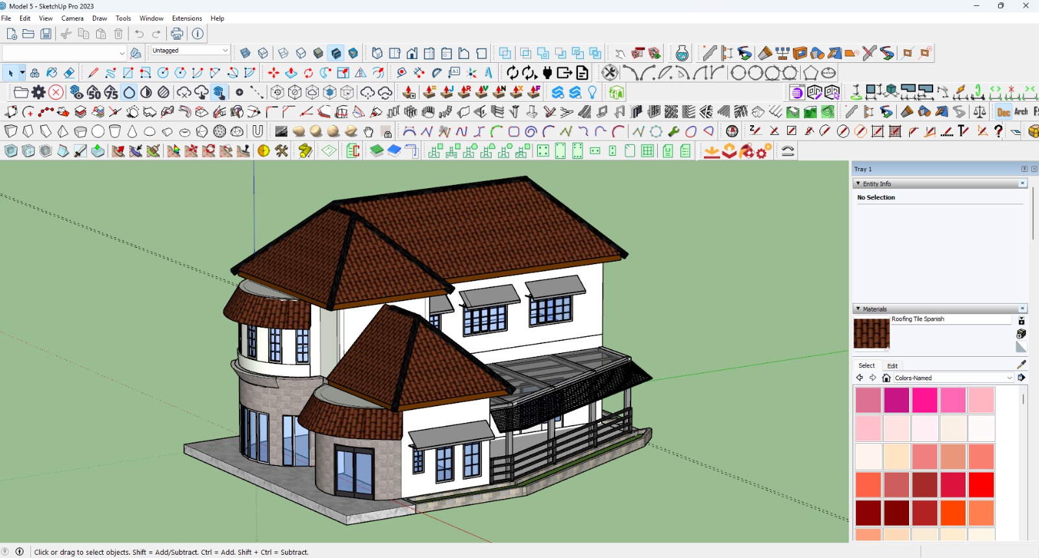Select the Circle tool

pyautogui.click(x=163, y=73)
